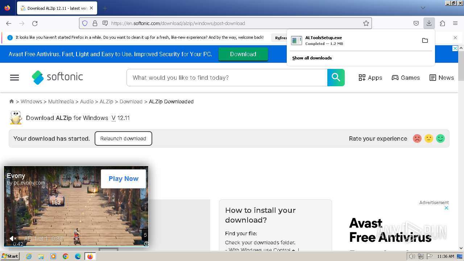Open the Games section
Viewport: 464px width, 261px height.
(x=406, y=78)
